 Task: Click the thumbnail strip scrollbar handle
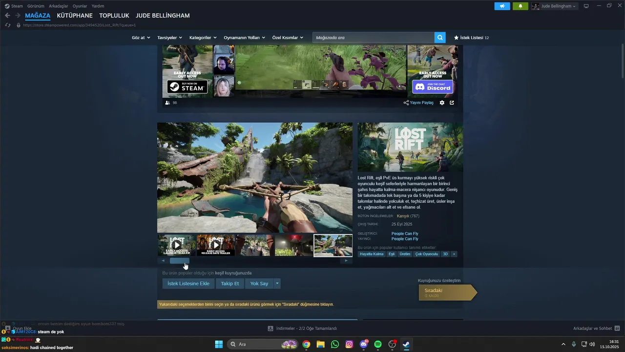click(x=179, y=261)
